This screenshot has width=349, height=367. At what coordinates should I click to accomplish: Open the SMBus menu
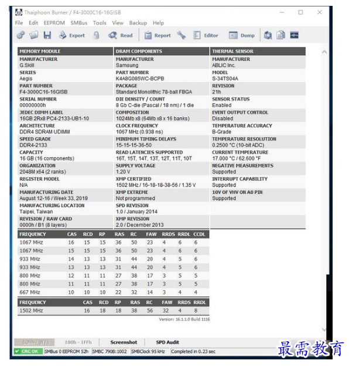(x=79, y=23)
